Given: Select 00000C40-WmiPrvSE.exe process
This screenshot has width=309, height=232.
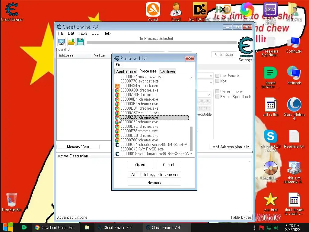Looking at the screenshot, I should pyautogui.click(x=152, y=149).
